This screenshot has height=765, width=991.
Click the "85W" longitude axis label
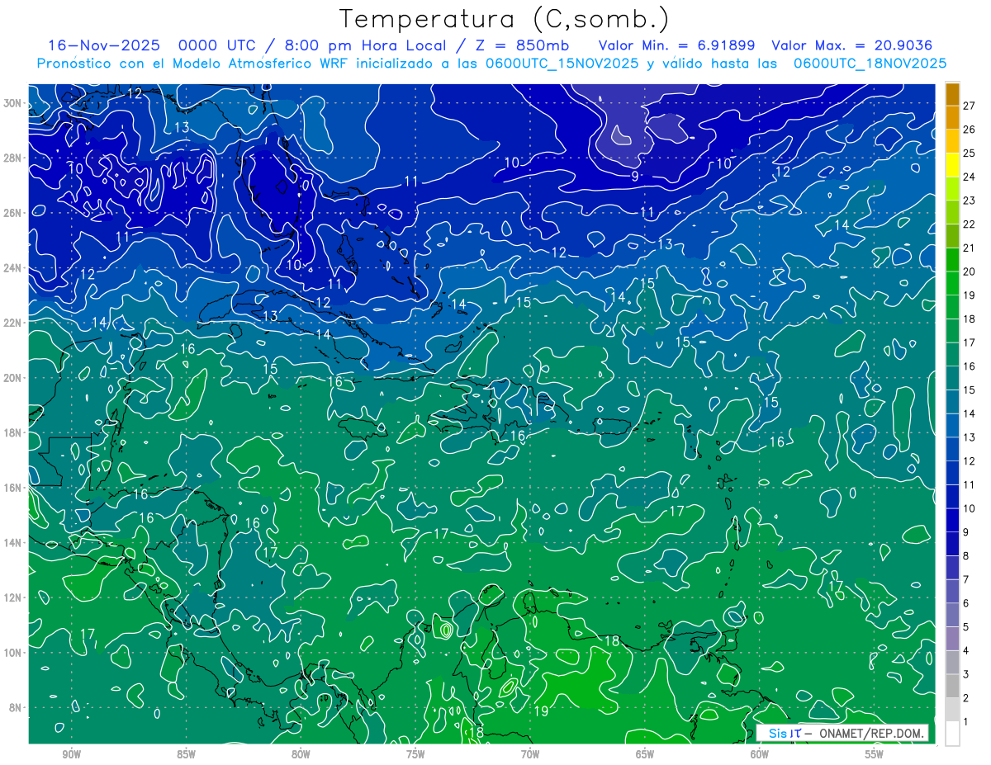pyautogui.click(x=187, y=754)
